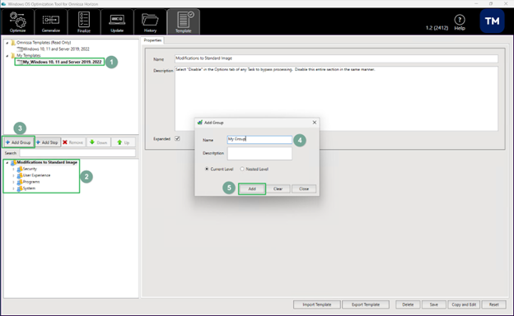Image resolution: width=514 pixels, height=316 pixels.
Task: Select My_Windows 10, 11 and Server template
Action: (62, 62)
